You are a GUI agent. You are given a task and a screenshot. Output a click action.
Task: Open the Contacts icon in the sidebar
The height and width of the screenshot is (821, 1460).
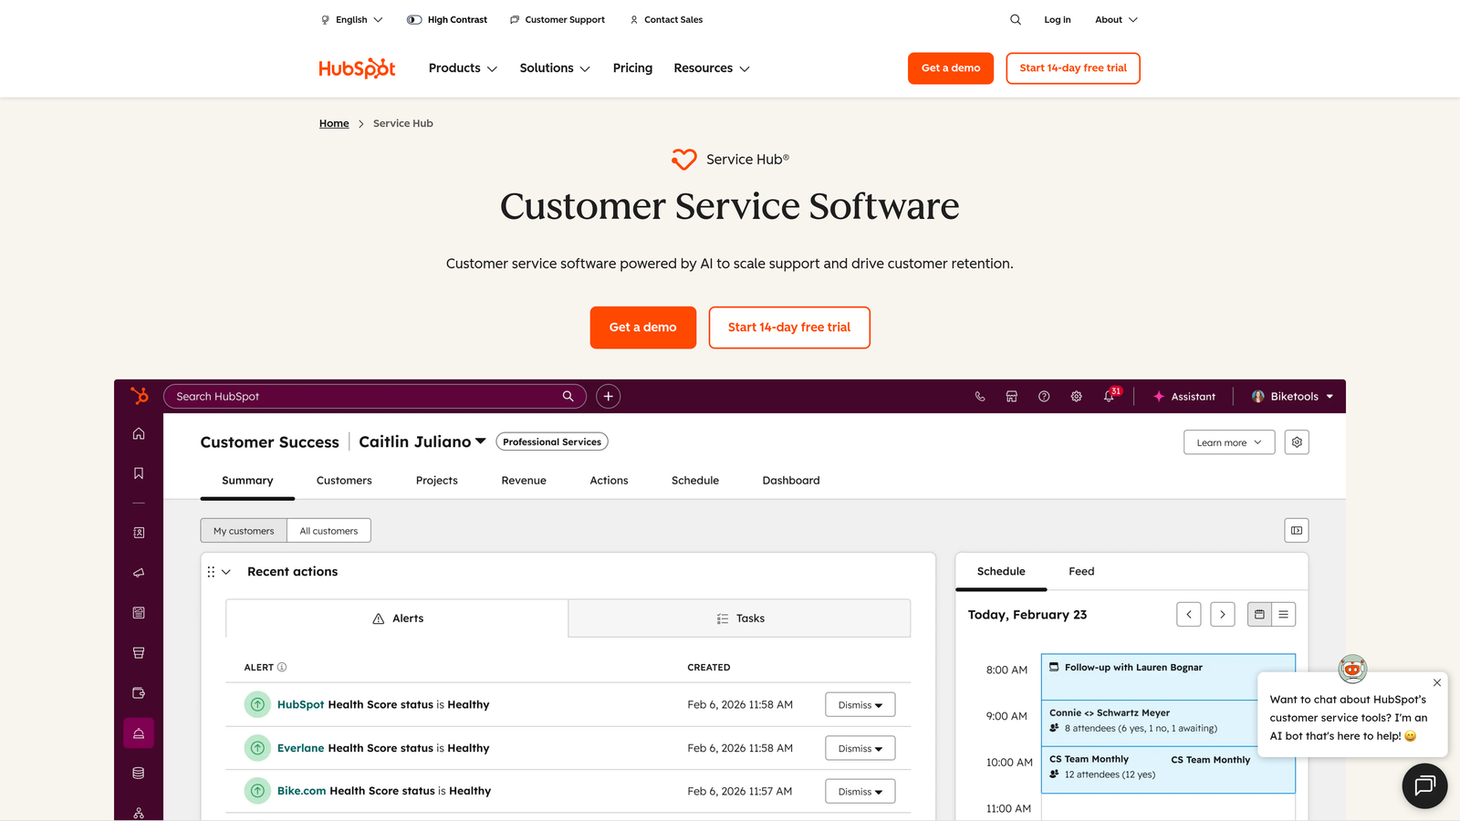[x=139, y=532]
